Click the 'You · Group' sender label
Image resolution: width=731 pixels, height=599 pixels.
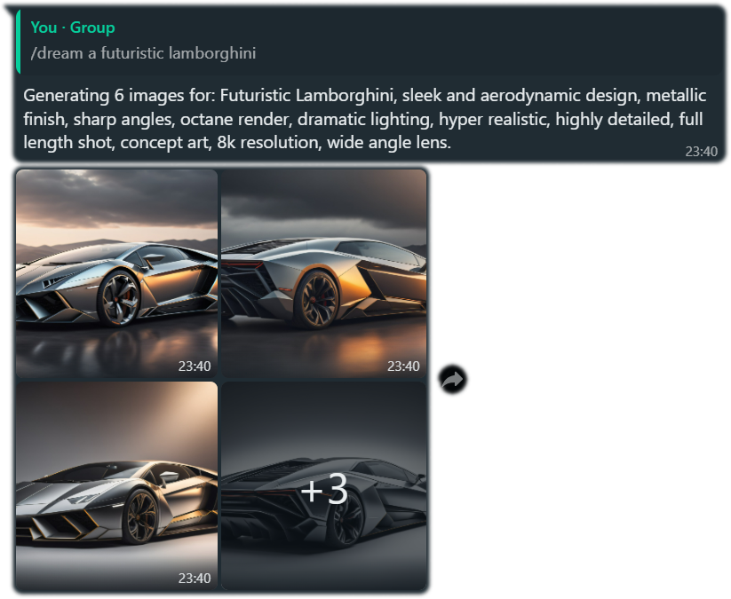click(x=73, y=28)
